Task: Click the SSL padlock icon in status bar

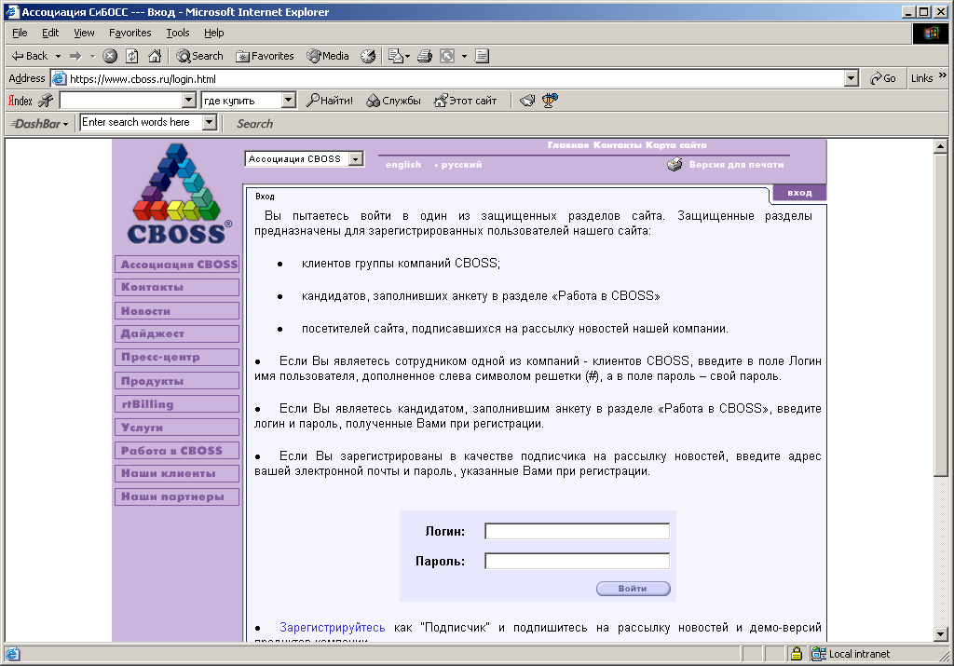Action: click(796, 654)
